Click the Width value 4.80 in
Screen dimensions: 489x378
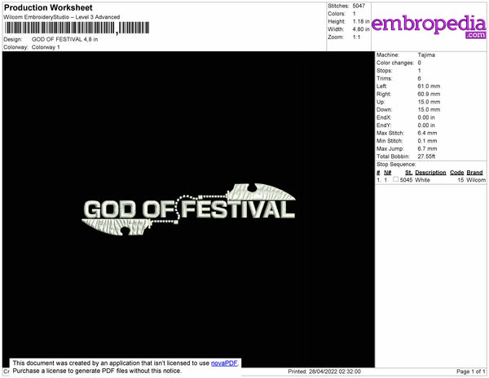361,29
